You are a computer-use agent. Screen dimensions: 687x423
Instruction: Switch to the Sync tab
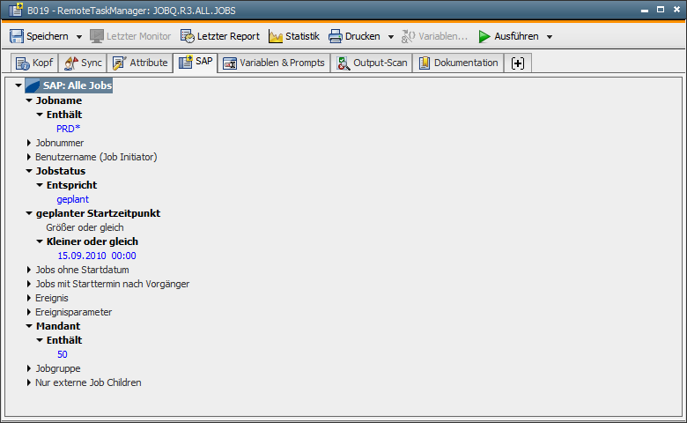pyautogui.click(x=83, y=63)
